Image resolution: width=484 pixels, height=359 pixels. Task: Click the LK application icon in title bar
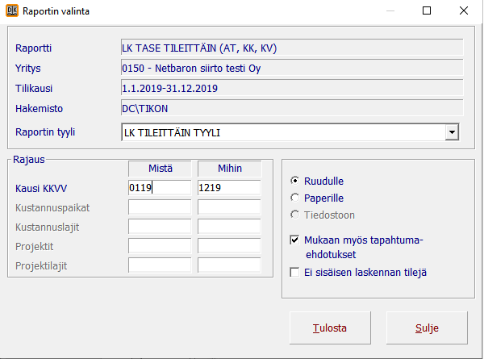(x=10, y=11)
